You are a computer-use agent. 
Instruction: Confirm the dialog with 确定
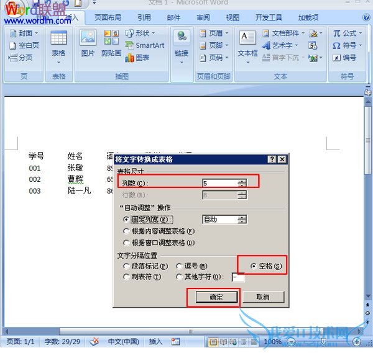click(x=216, y=297)
